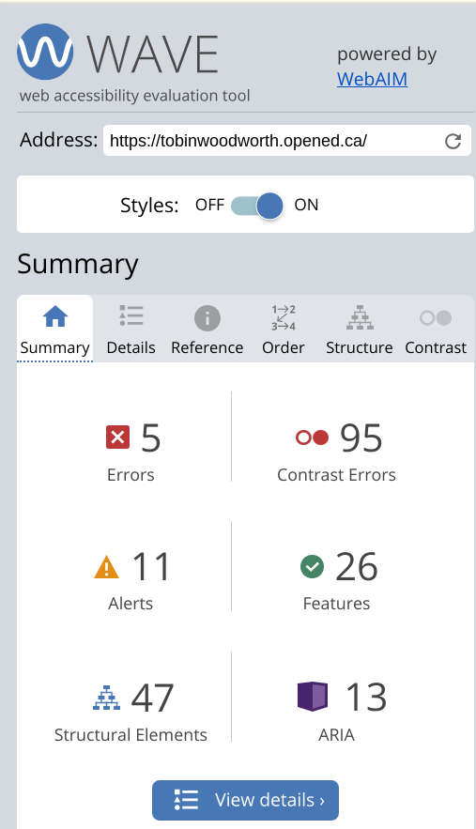
Task: Click the green Features checkmark icon
Action: 312,567
